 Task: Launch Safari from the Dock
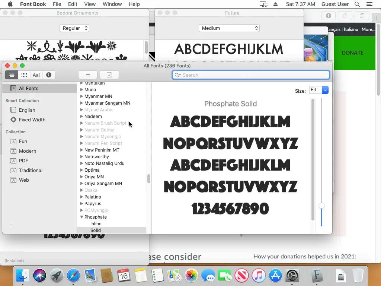(x=73, y=276)
